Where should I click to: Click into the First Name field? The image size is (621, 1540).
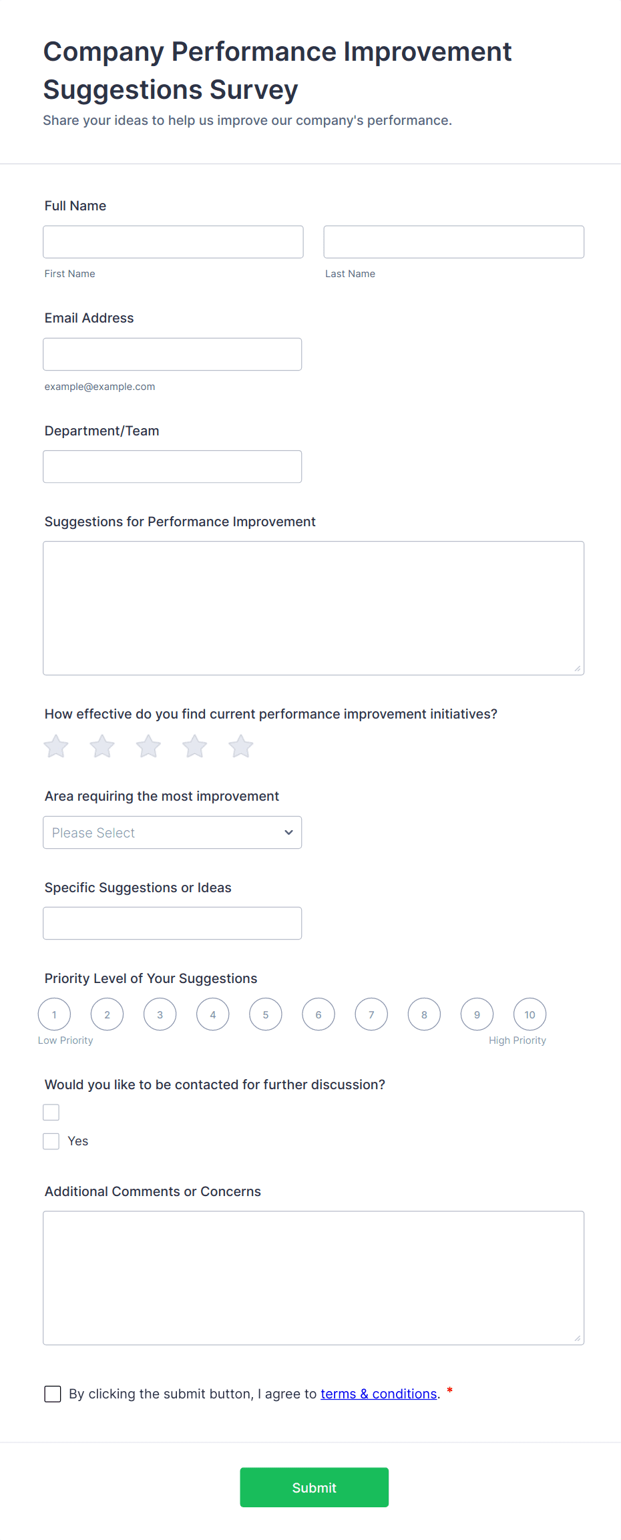click(173, 242)
